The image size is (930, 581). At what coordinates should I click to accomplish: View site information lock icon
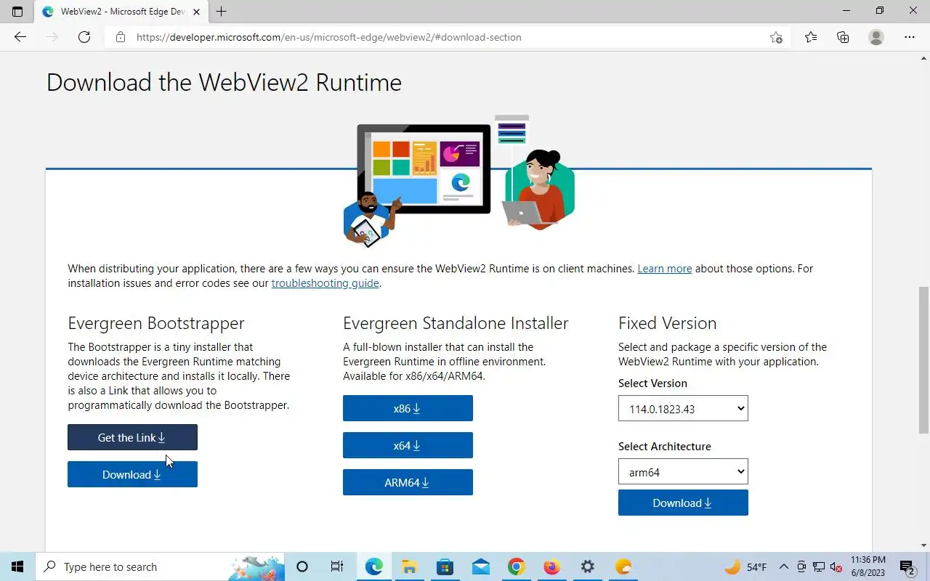[x=121, y=37]
